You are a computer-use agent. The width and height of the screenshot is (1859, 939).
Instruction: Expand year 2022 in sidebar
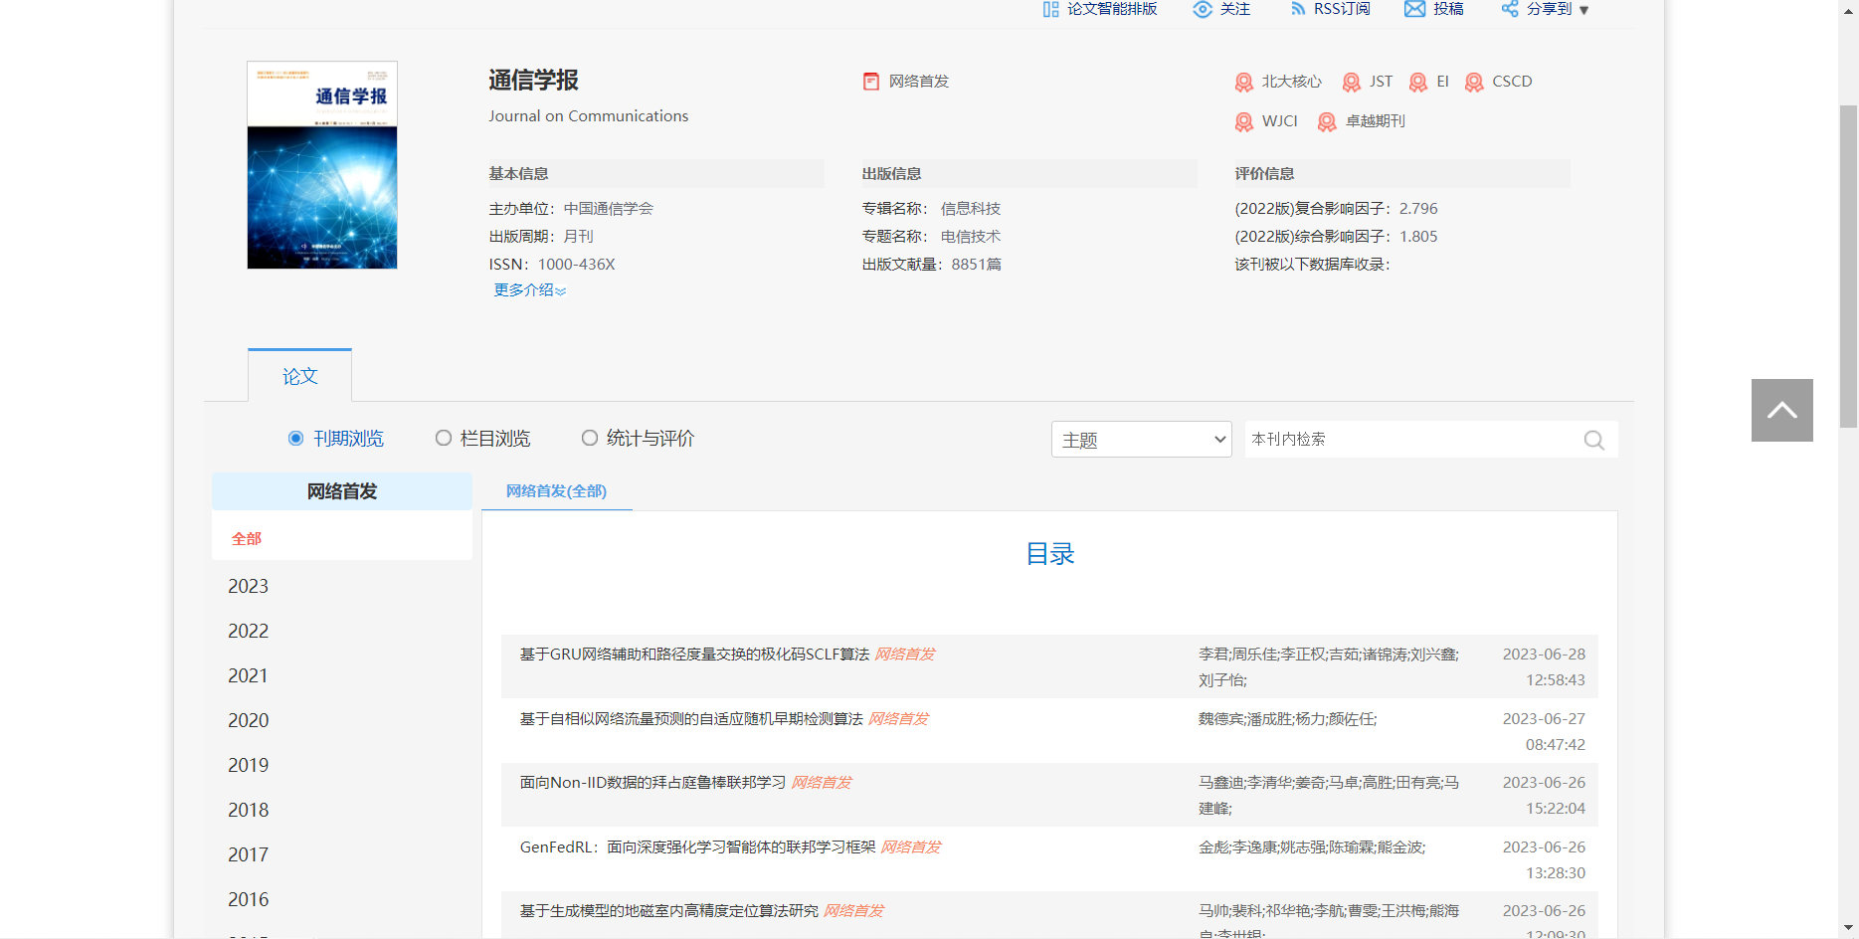248,631
